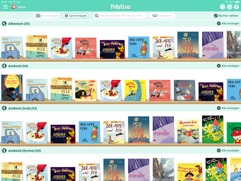Open 'Alle dürfen mitfahren' on Albanisch shelf
The image size is (241, 181).
coord(12,48)
